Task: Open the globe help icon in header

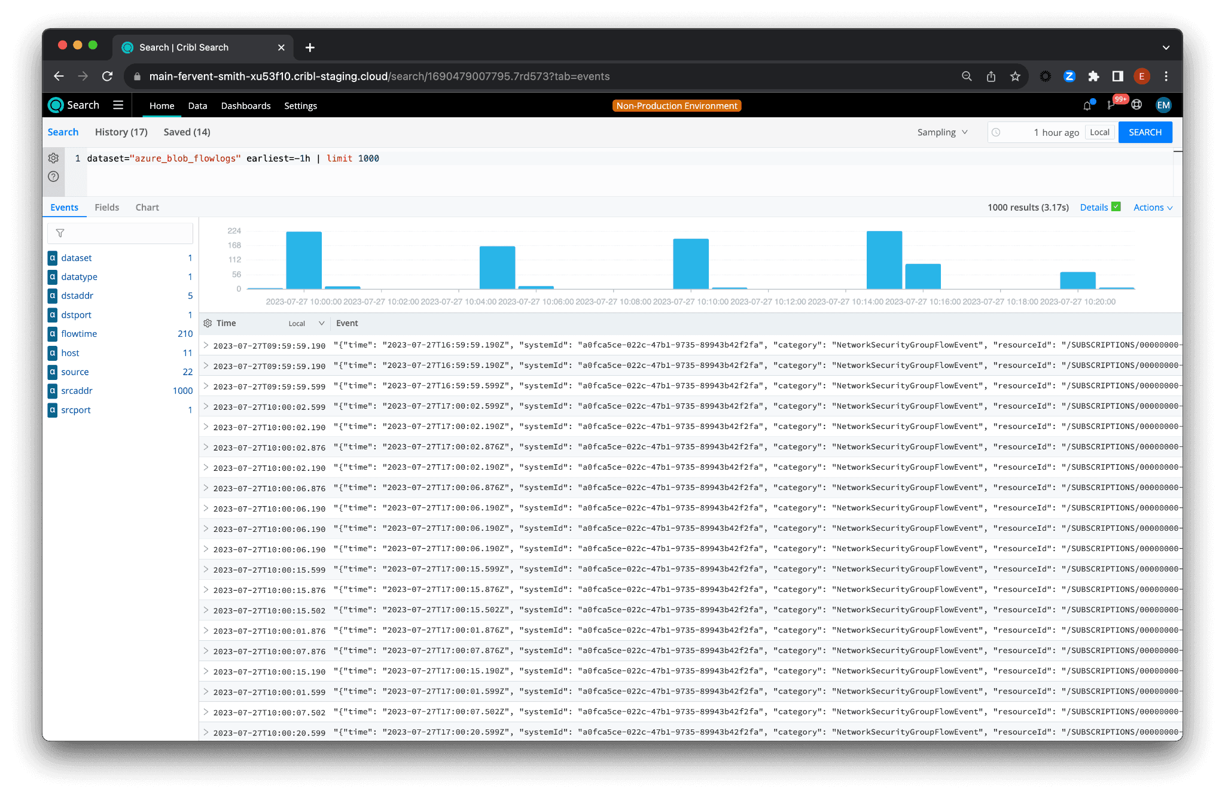Action: click(x=1136, y=105)
